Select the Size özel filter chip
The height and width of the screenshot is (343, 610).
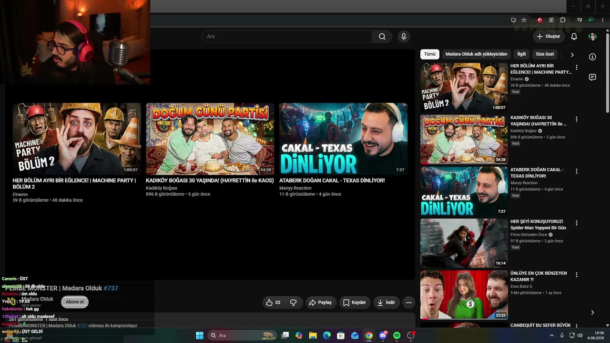(545, 54)
